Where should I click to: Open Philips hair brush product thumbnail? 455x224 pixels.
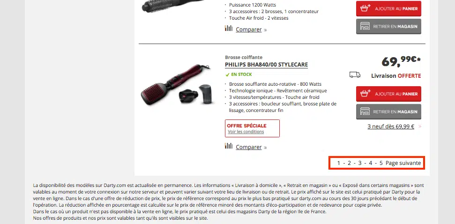[178, 84]
